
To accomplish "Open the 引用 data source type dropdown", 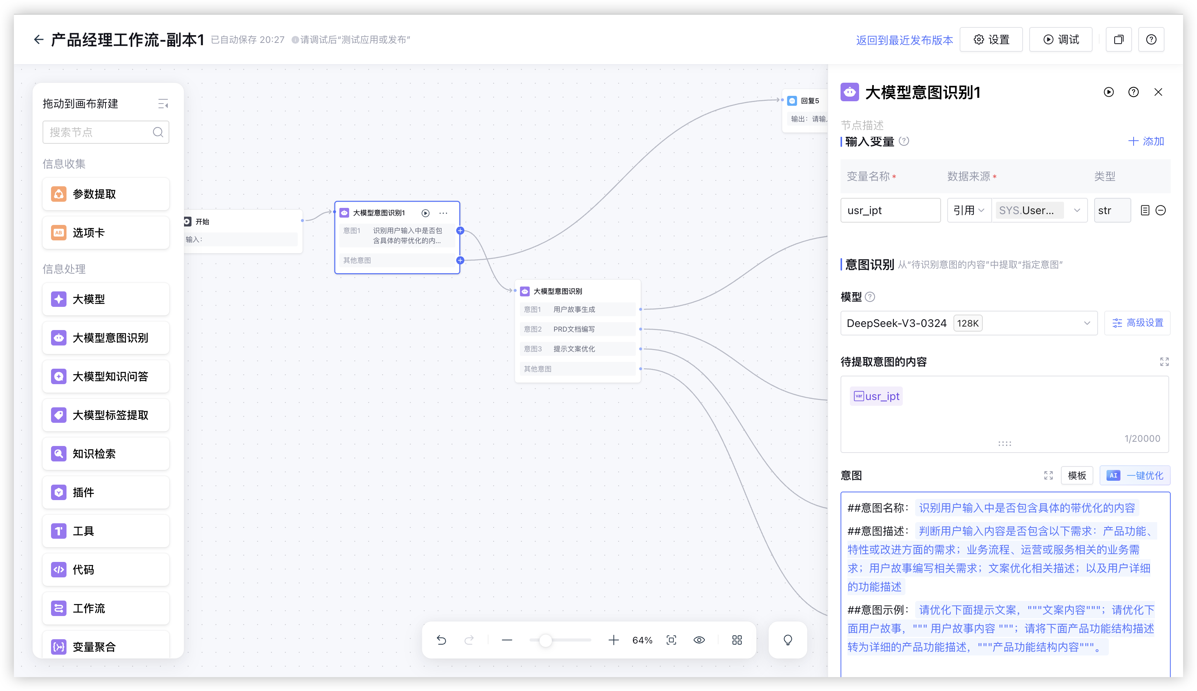I will tap(969, 210).
